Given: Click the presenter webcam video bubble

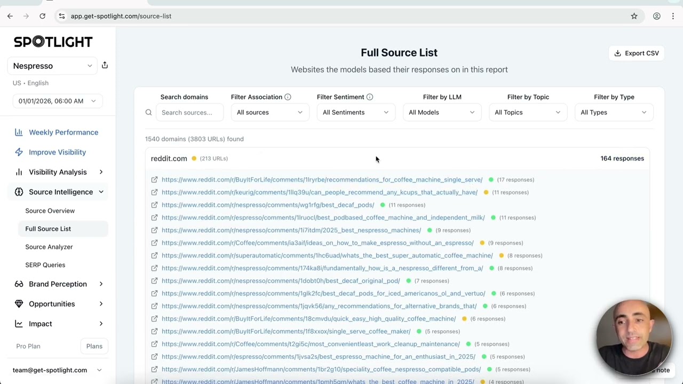Looking at the screenshot, I should click(633, 338).
